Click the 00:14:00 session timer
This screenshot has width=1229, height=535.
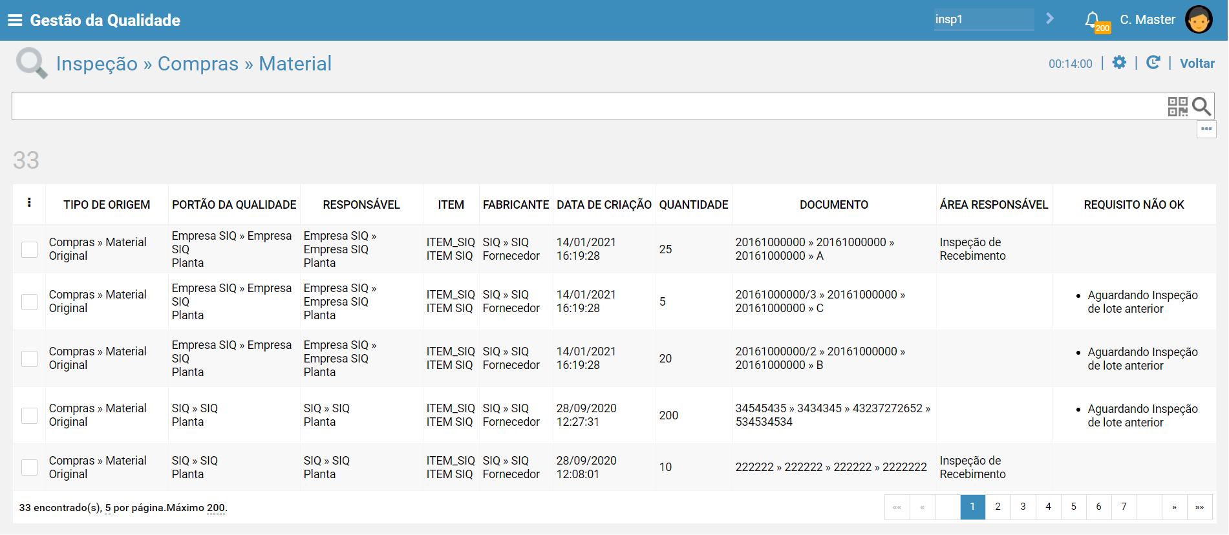(1070, 64)
